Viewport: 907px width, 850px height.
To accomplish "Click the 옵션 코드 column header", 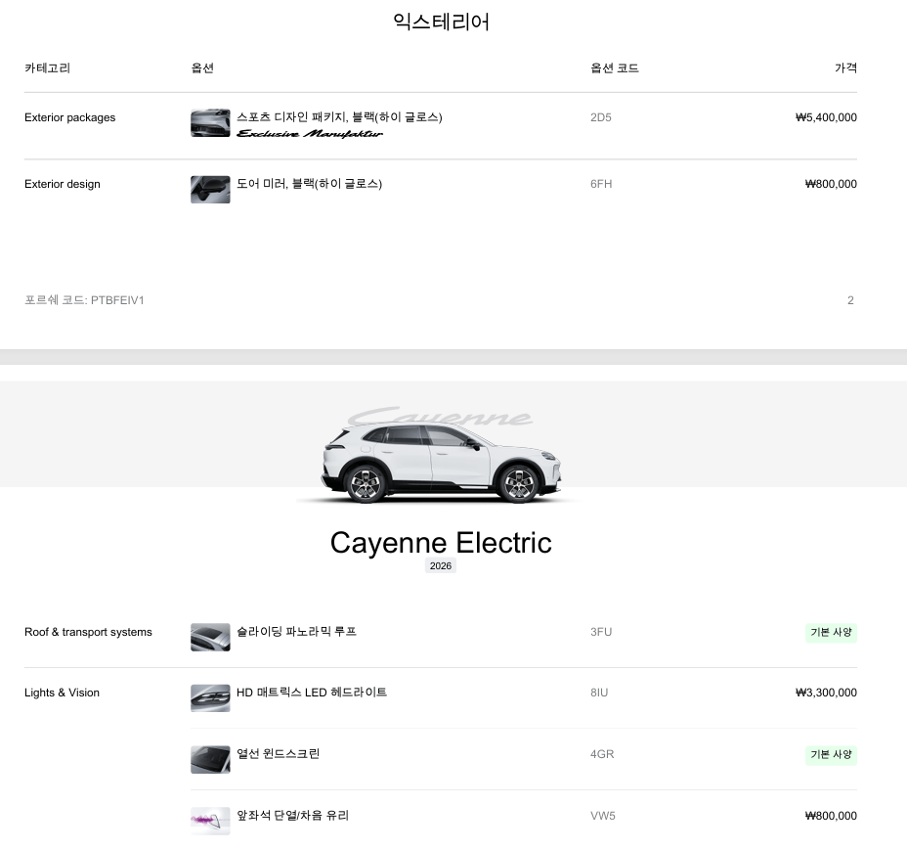I will (x=614, y=68).
